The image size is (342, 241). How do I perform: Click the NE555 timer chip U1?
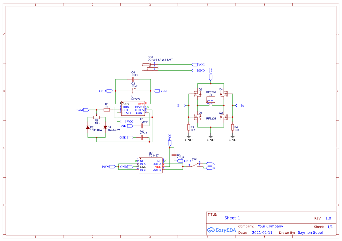click(x=133, y=108)
